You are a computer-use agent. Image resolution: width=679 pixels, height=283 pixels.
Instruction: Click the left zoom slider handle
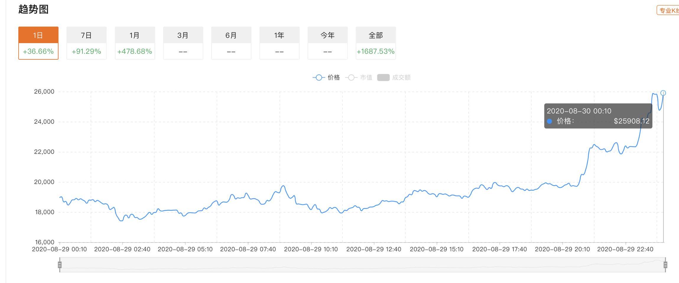tap(60, 265)
